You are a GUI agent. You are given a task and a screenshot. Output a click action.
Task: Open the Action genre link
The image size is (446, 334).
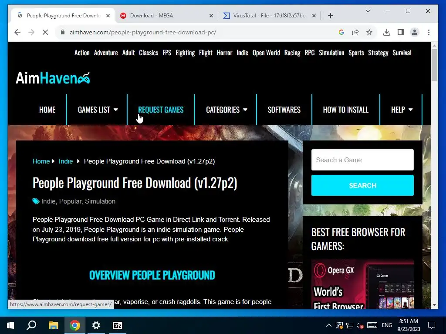tap(82, 53)
